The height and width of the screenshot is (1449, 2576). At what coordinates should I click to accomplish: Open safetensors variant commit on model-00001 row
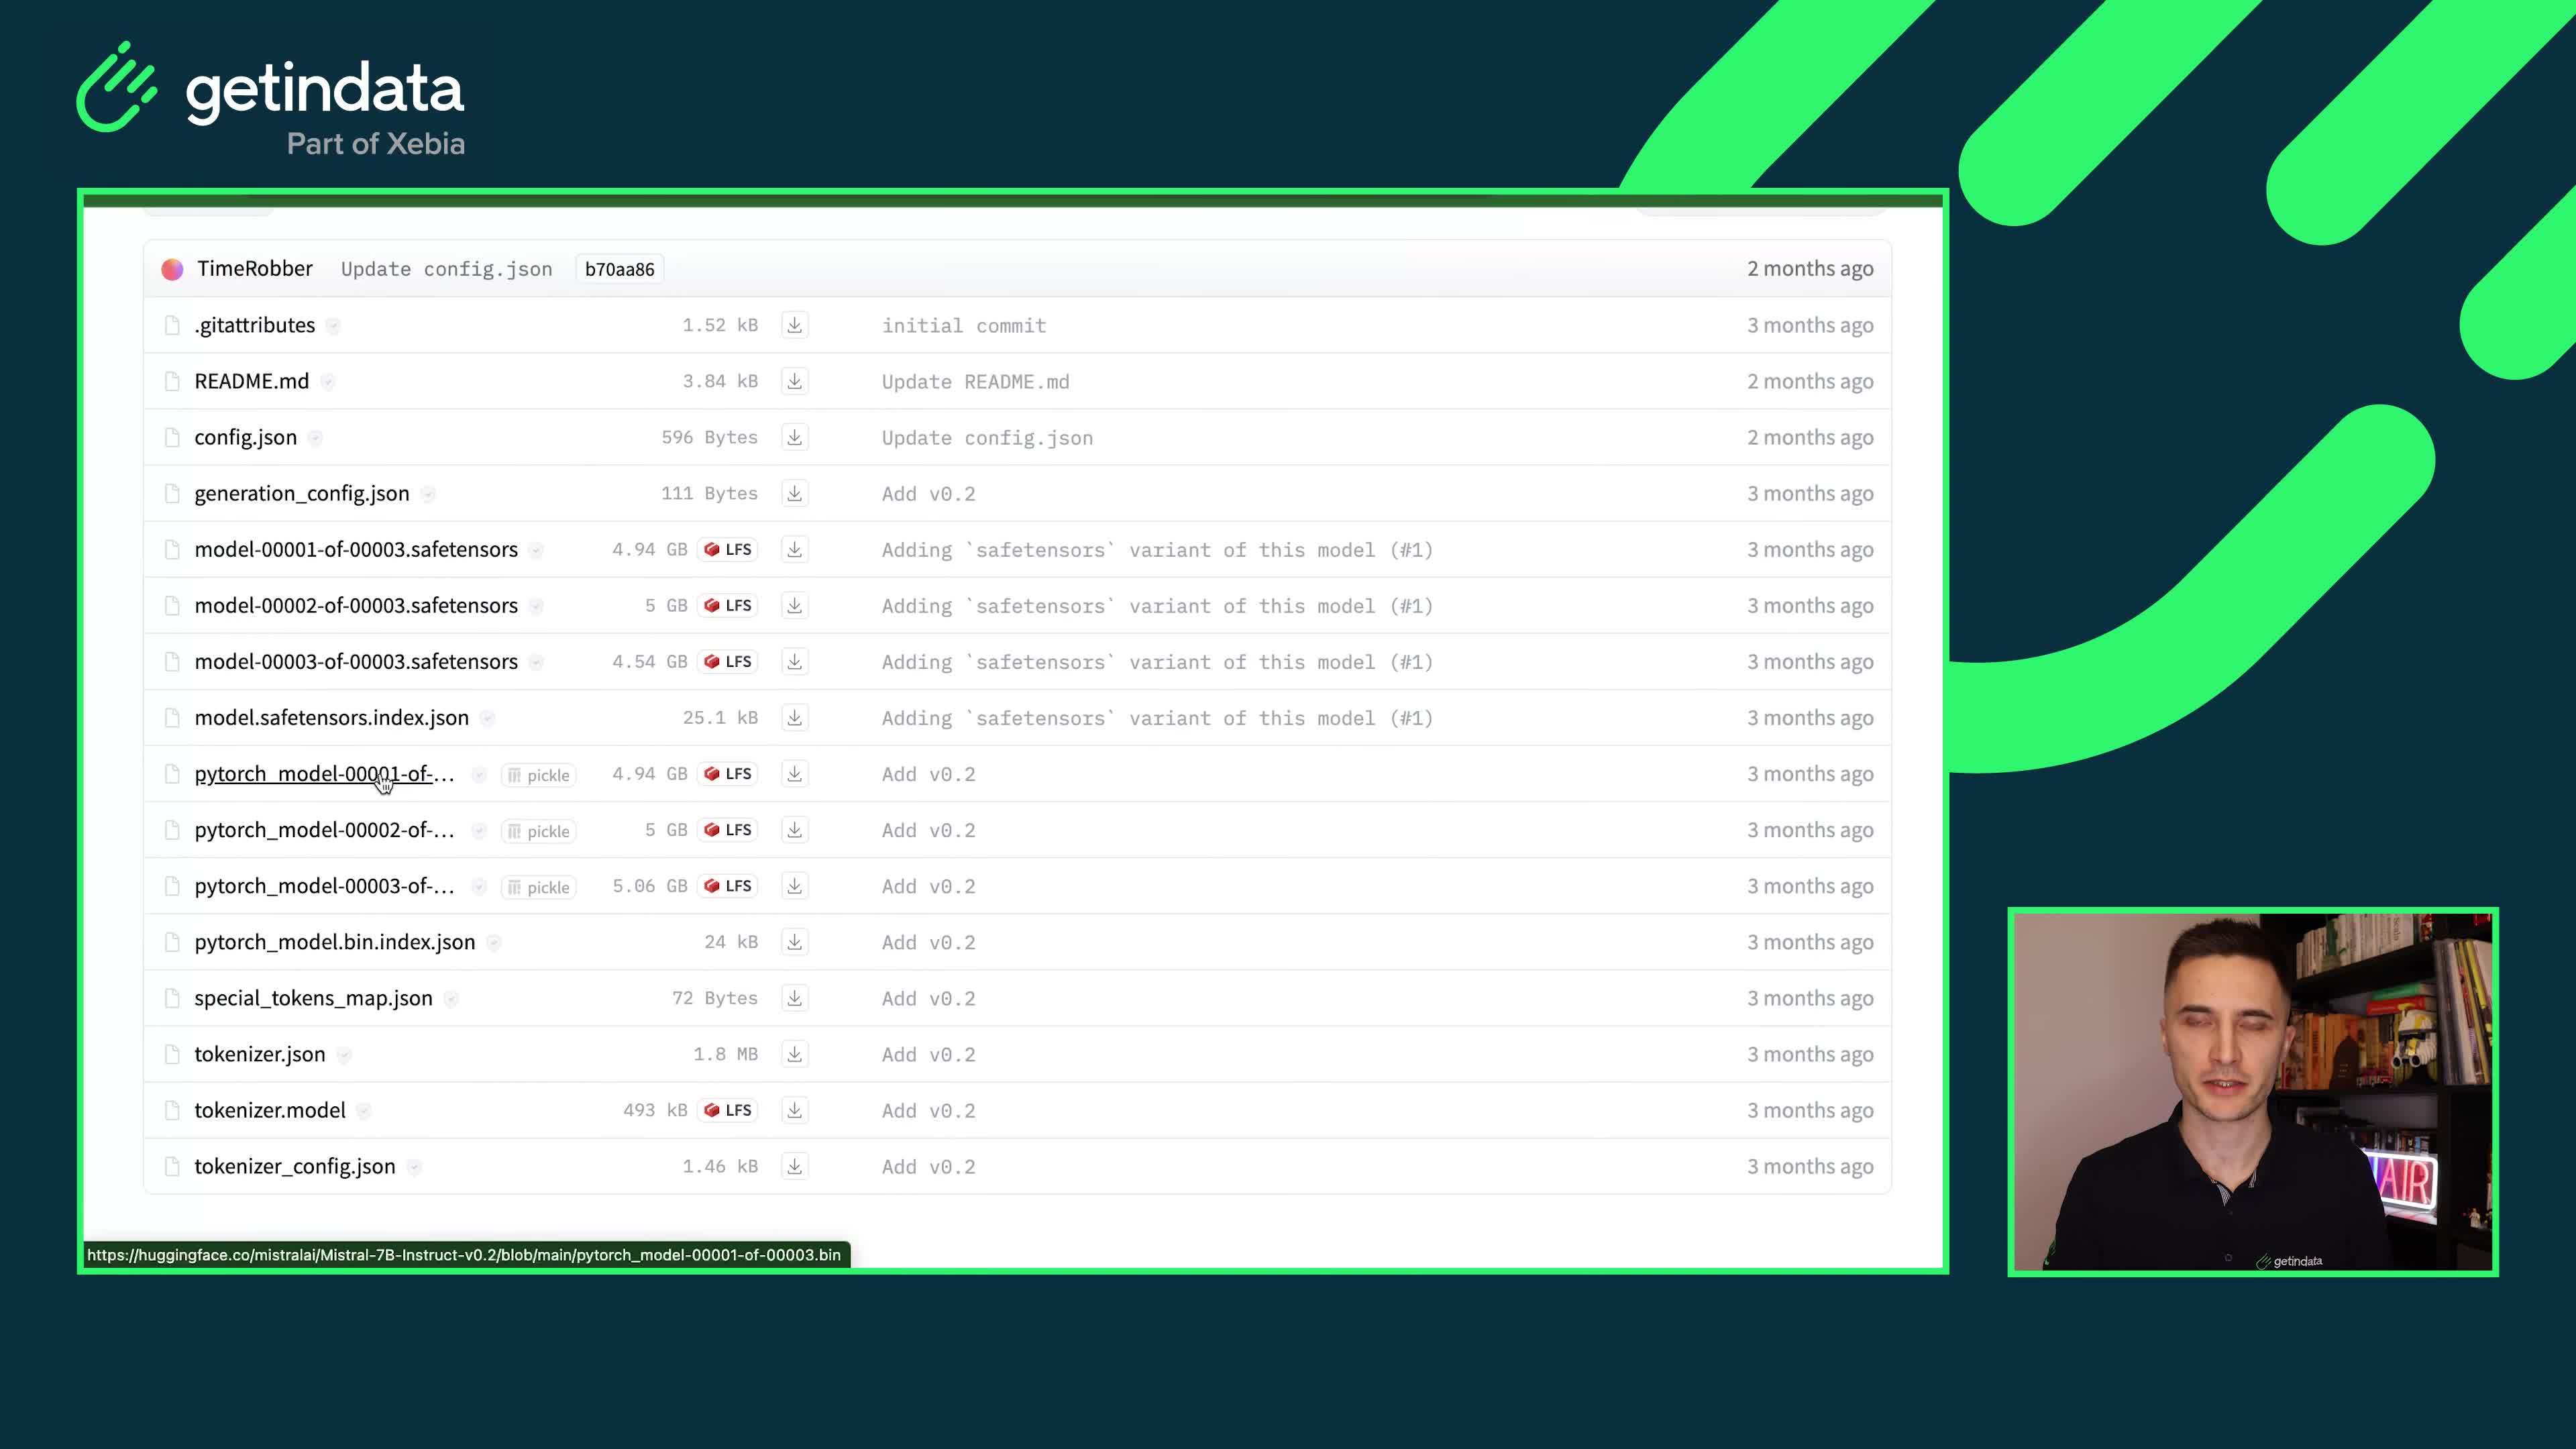(1157, 549)
